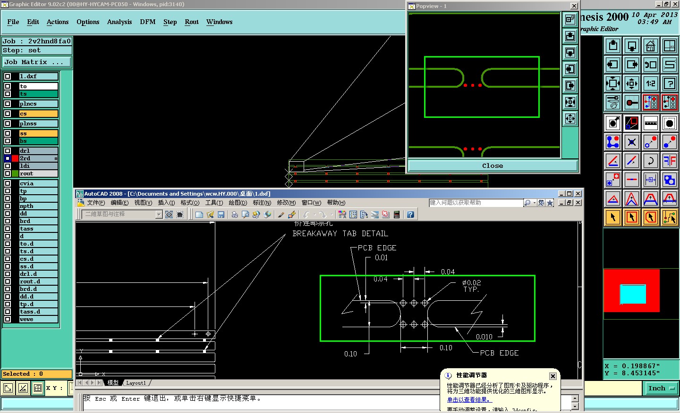Click the red overview thumbnail panel
This screenshot has width=680, height=413.
coord(631,291)
